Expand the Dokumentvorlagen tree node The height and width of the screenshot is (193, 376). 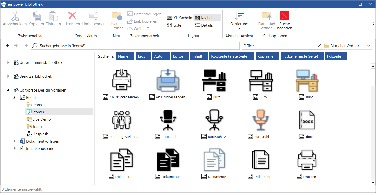tap(15, 141)
